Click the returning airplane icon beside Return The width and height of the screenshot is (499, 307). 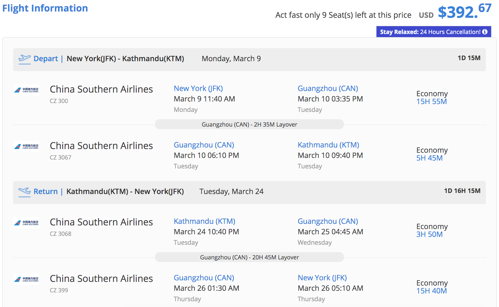pyautogui.click(x=25, y=192)
